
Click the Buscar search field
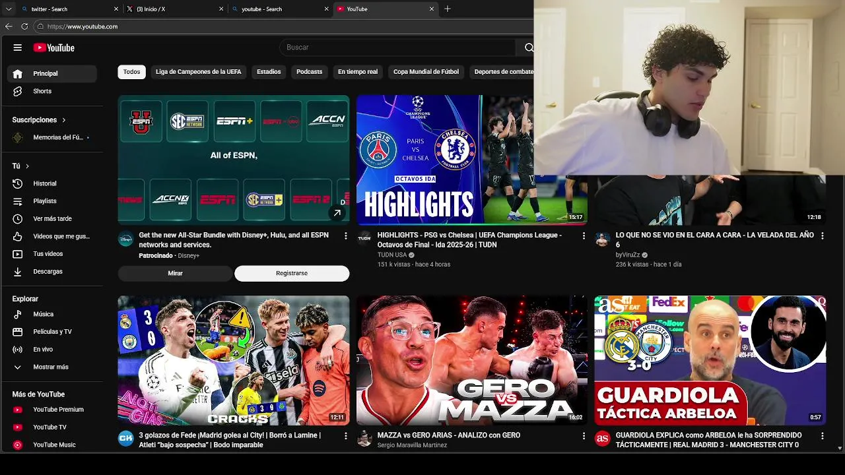(x=399, y=47)
